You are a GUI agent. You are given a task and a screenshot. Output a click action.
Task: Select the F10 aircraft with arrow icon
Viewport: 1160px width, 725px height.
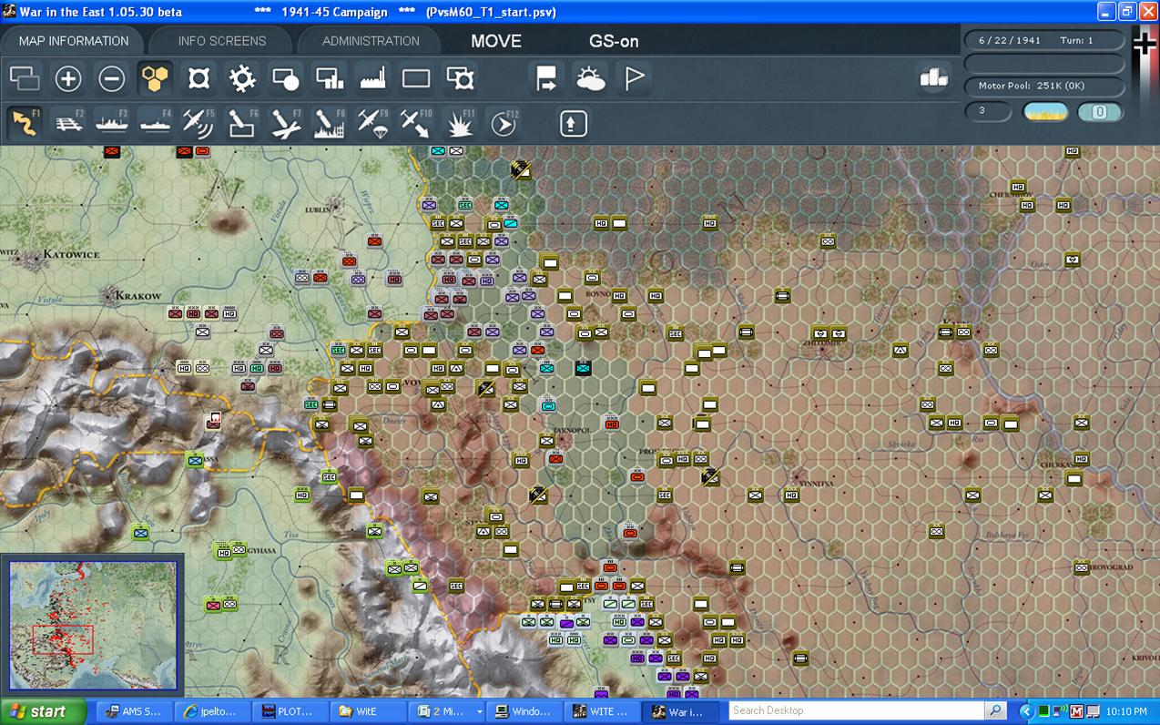pyautogui.click(x=416, y=123)
